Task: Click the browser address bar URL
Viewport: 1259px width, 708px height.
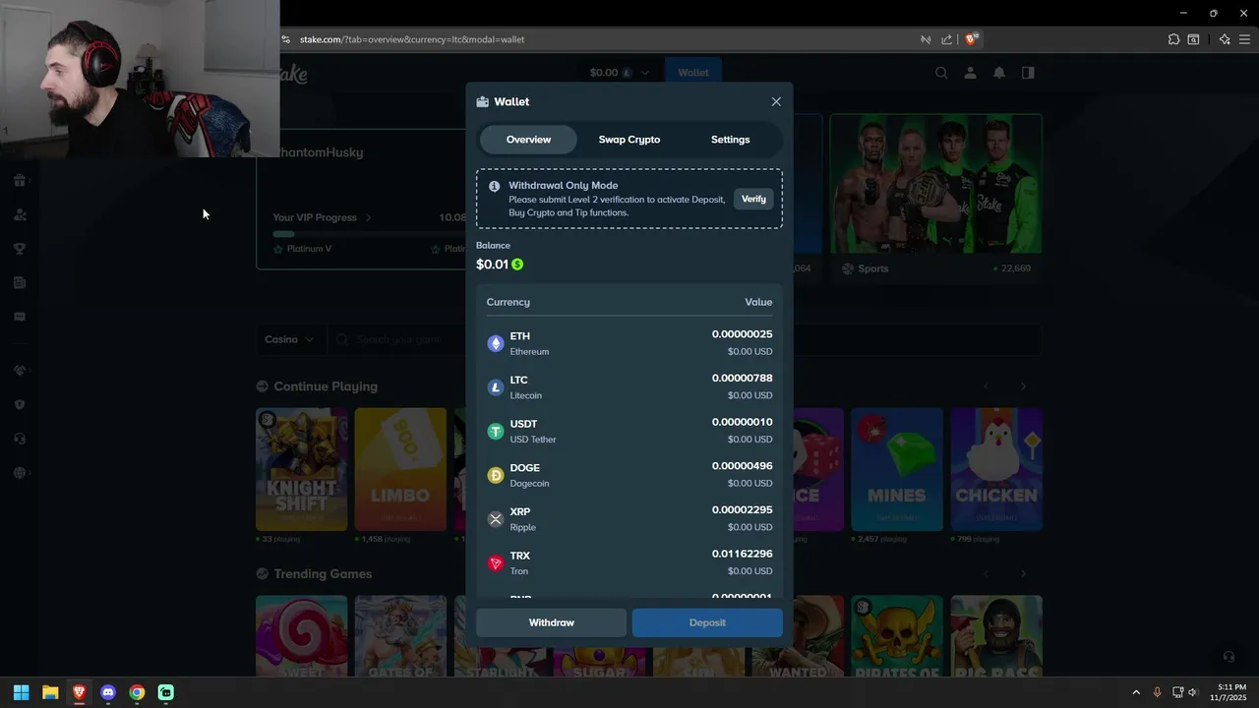Action: [x=412, y=39]
